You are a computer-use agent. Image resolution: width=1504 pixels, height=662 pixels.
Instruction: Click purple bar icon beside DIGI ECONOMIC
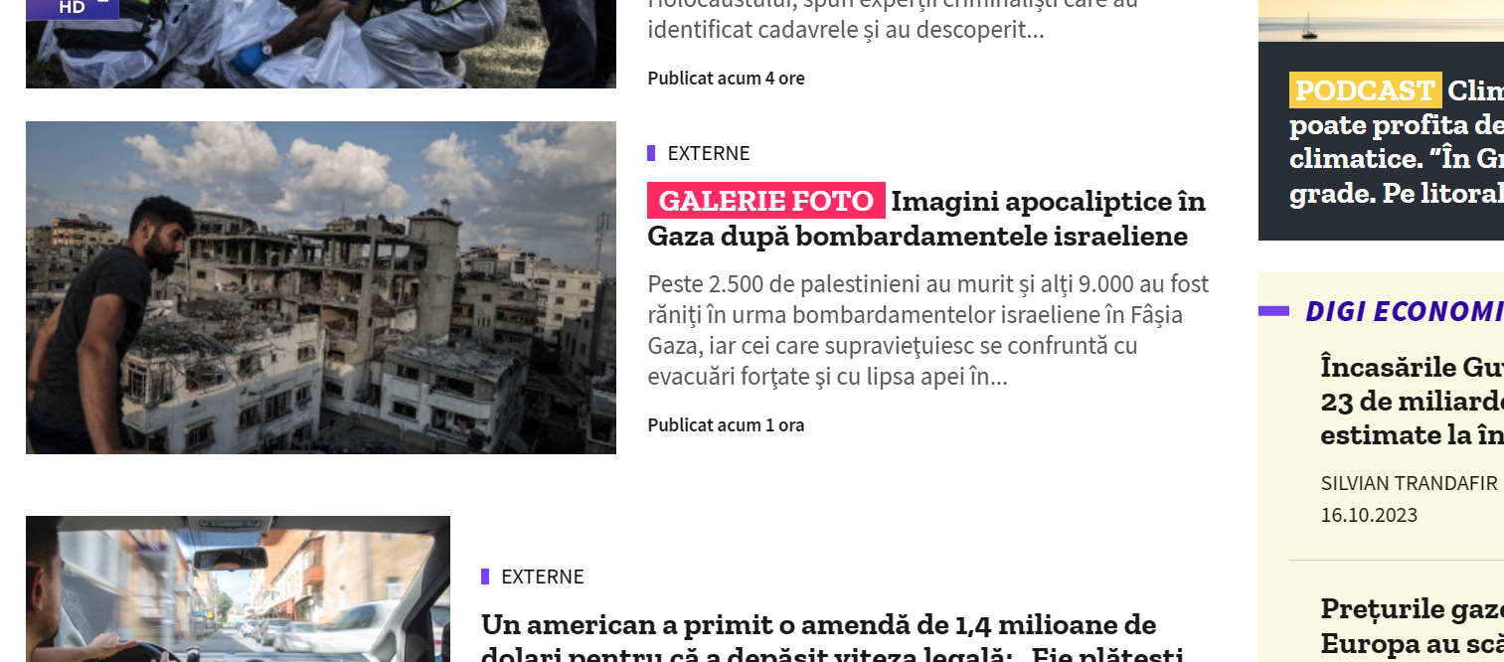(1273, 311)
